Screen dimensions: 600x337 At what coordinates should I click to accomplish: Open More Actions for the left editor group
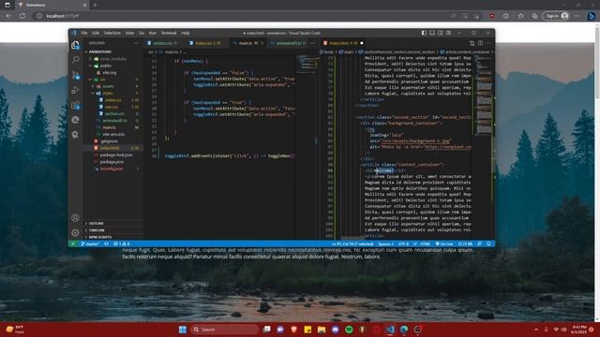coord(312,43)
